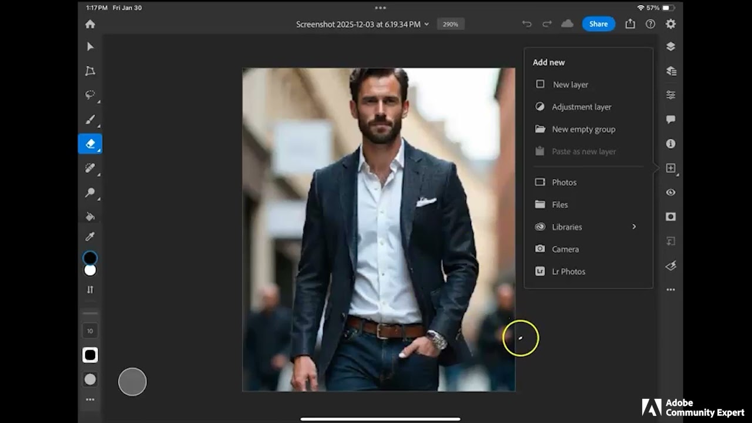752x423 pixels.
Task: Select the Brush tool
Action: tap(90, 120)
